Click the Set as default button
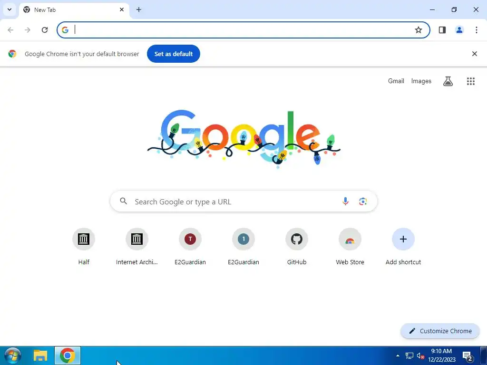Image resolution: width=487 pixels, height=365 pixels. click(174, 54)
